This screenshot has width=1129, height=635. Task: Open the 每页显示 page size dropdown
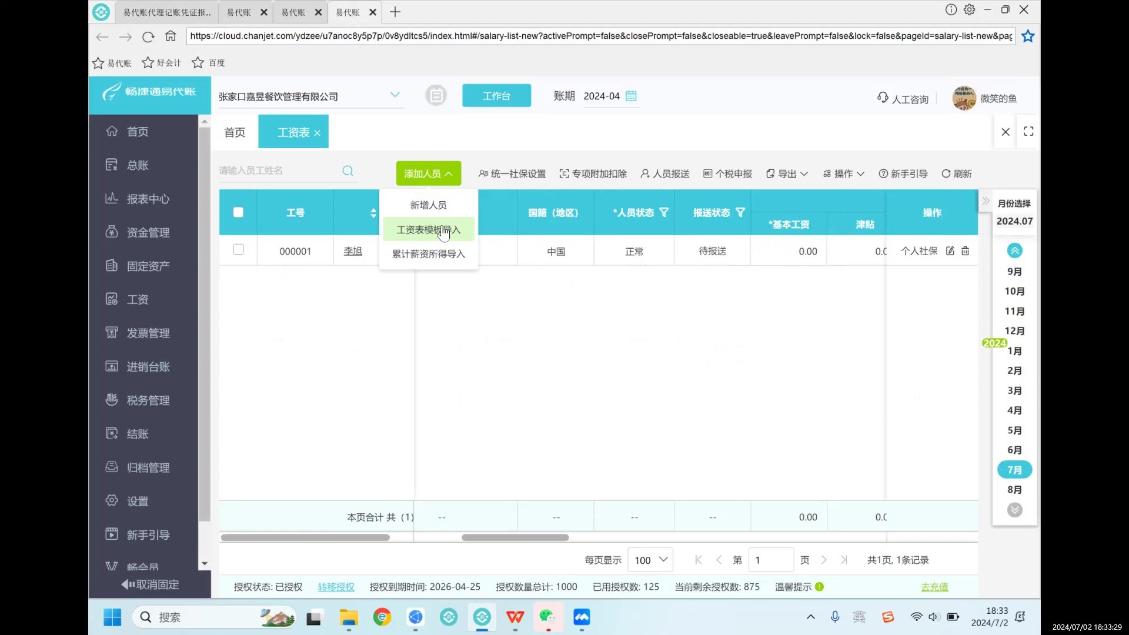[x=650, y=560]
